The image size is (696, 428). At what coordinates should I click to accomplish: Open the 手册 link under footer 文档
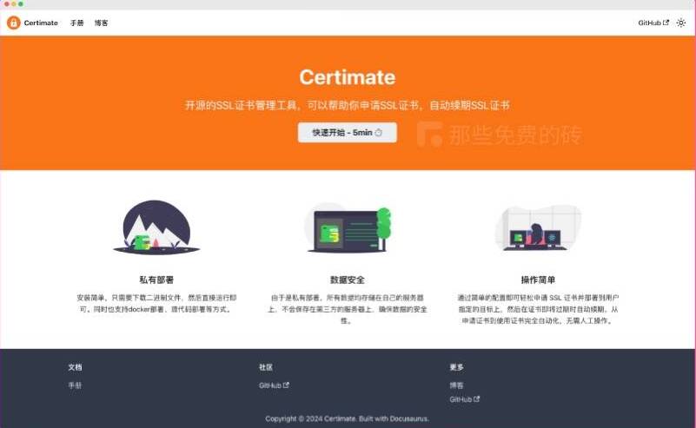pyautogui.click(x=75, y=385)
